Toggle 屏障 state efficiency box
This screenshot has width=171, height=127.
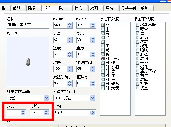point(137,79)
